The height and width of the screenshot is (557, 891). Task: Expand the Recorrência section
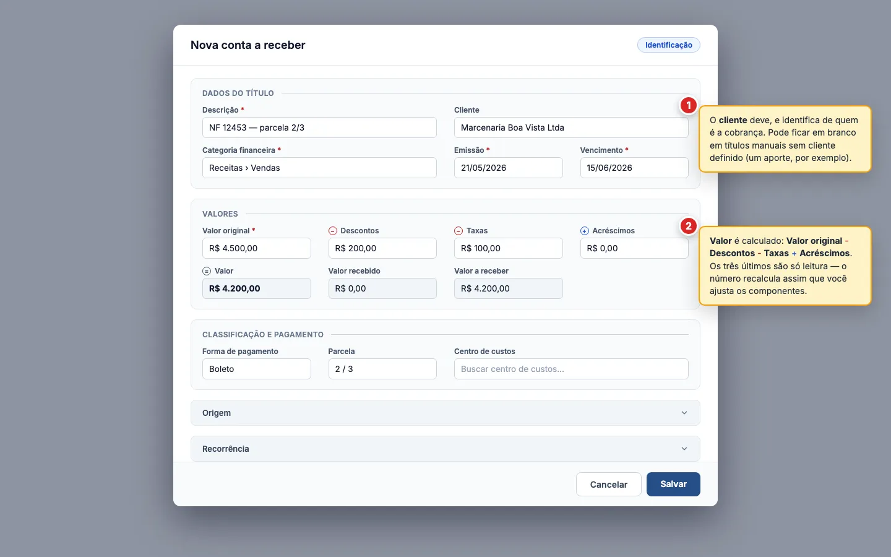445,449
